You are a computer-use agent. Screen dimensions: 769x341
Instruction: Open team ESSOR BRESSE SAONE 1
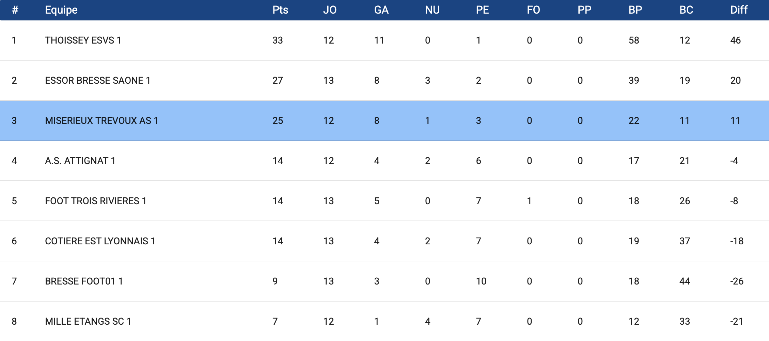(x=98, y=81)
